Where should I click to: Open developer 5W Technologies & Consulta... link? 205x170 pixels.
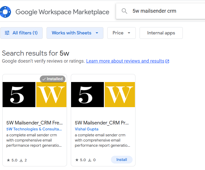[x=34, y=129]
